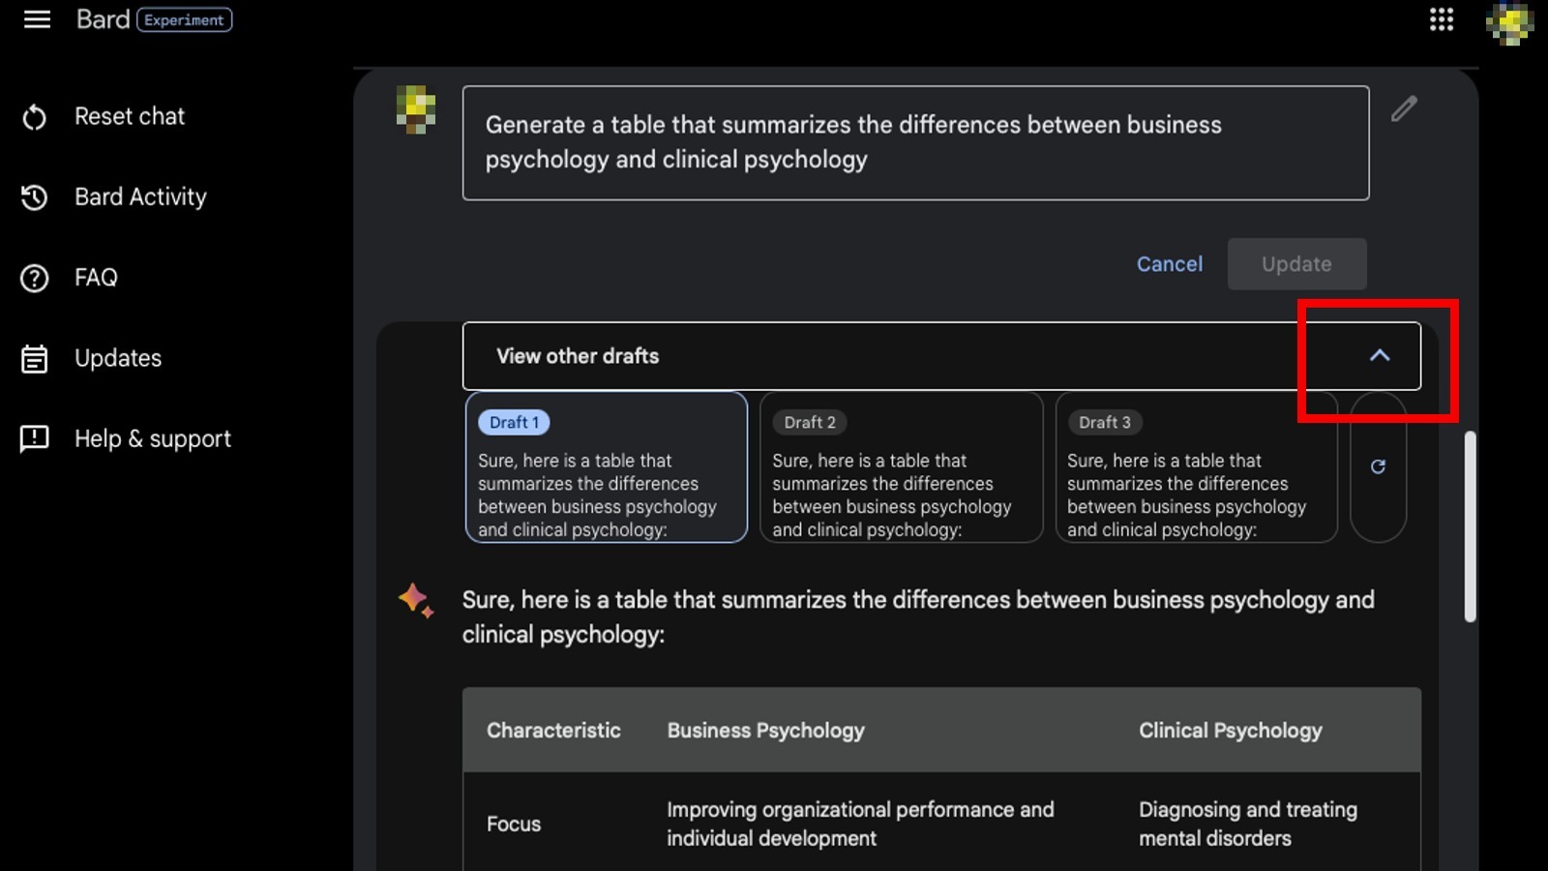Click the vertical scrollbar thumb
This screenshot has width=1548, height=871.
[1470, 526]
